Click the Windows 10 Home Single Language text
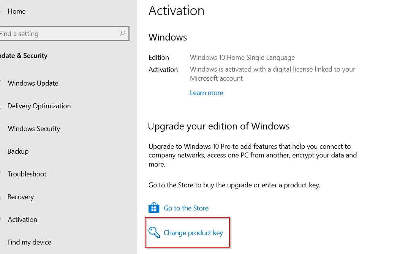 [x=242, y=58]
